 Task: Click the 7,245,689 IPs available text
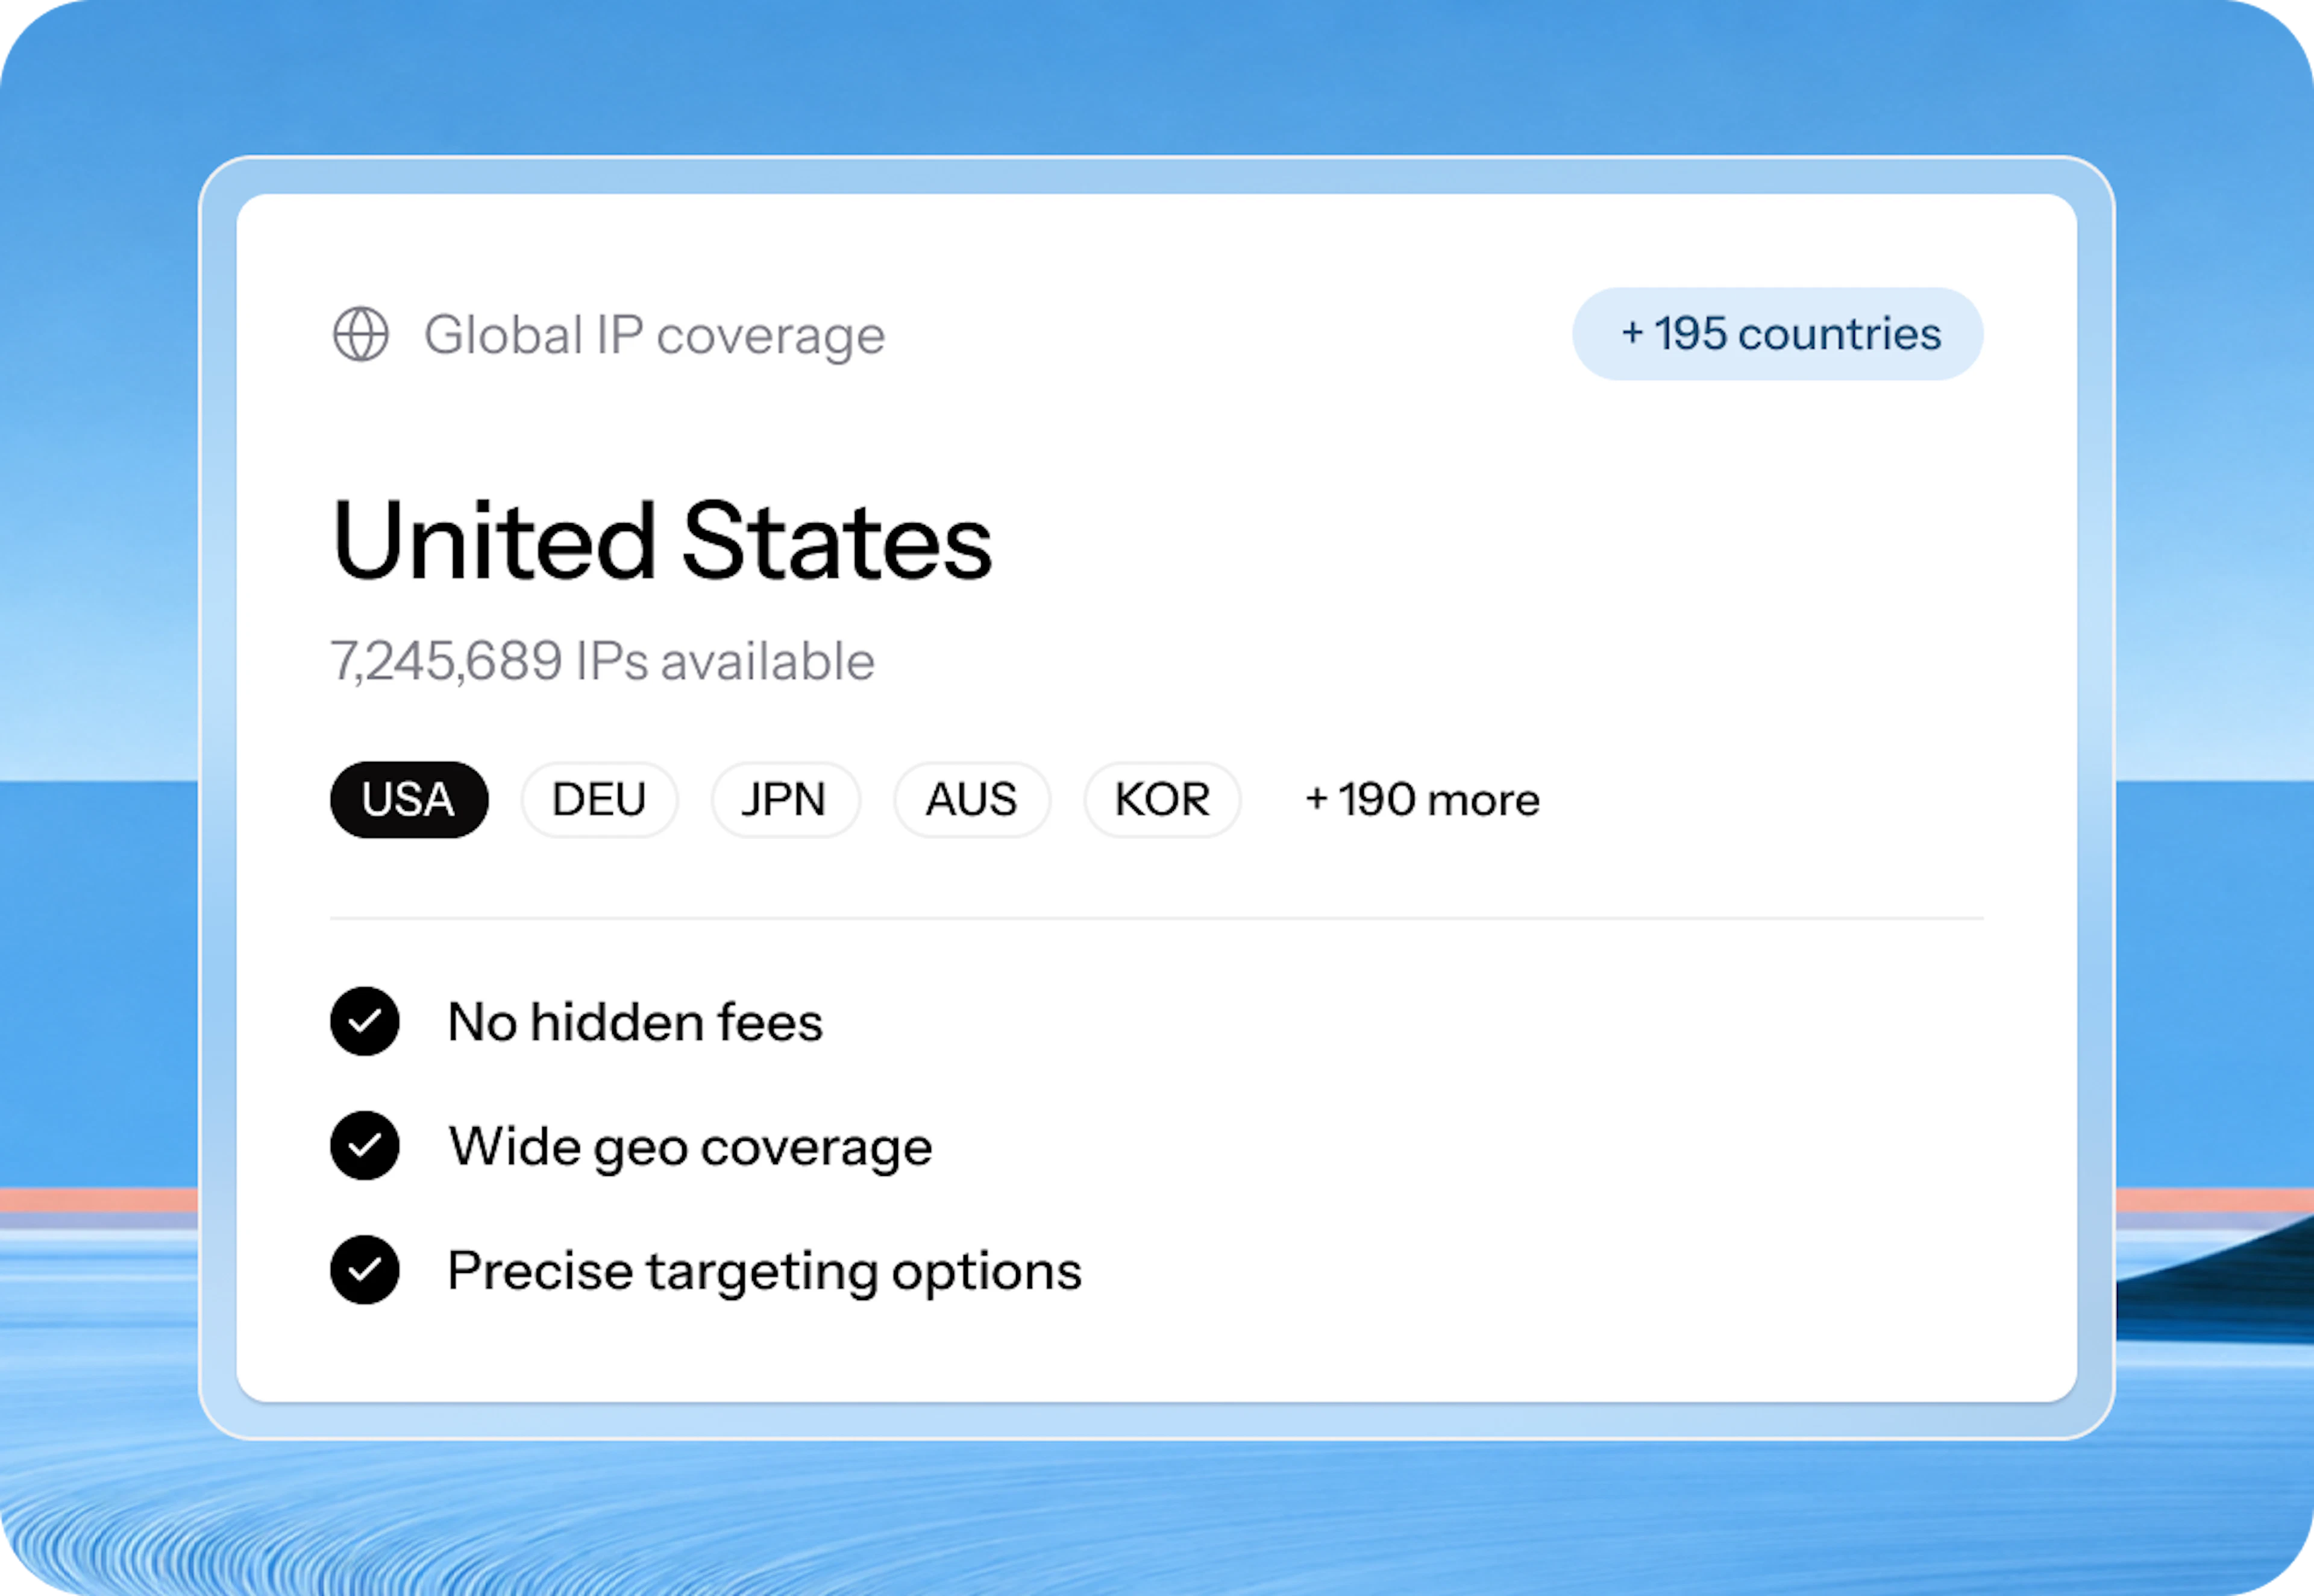tap(603, 661)
